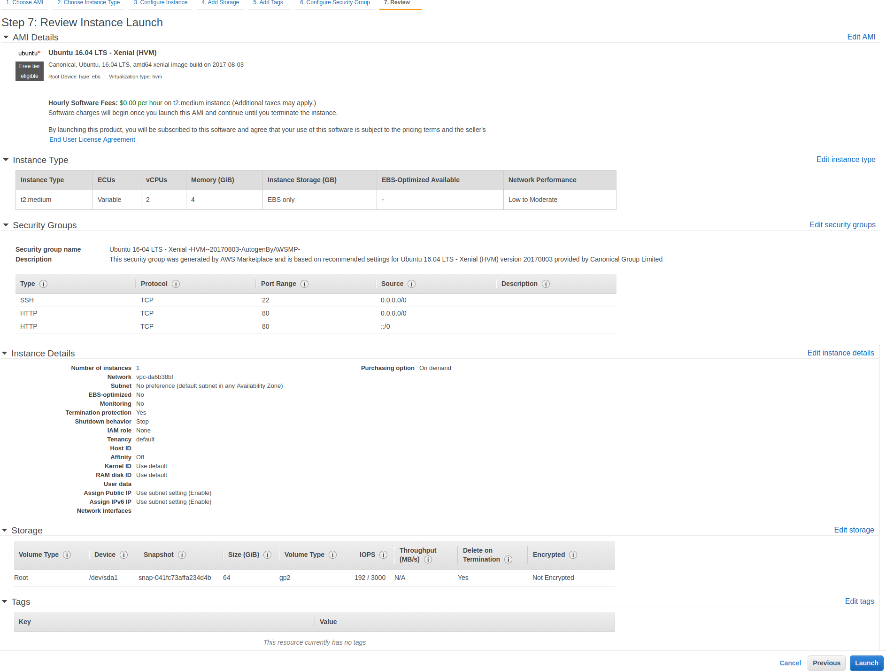886x671 pixels.
Task: Click the info icon next to Throughput (MB/s)
Action: (x=428, y=560)
